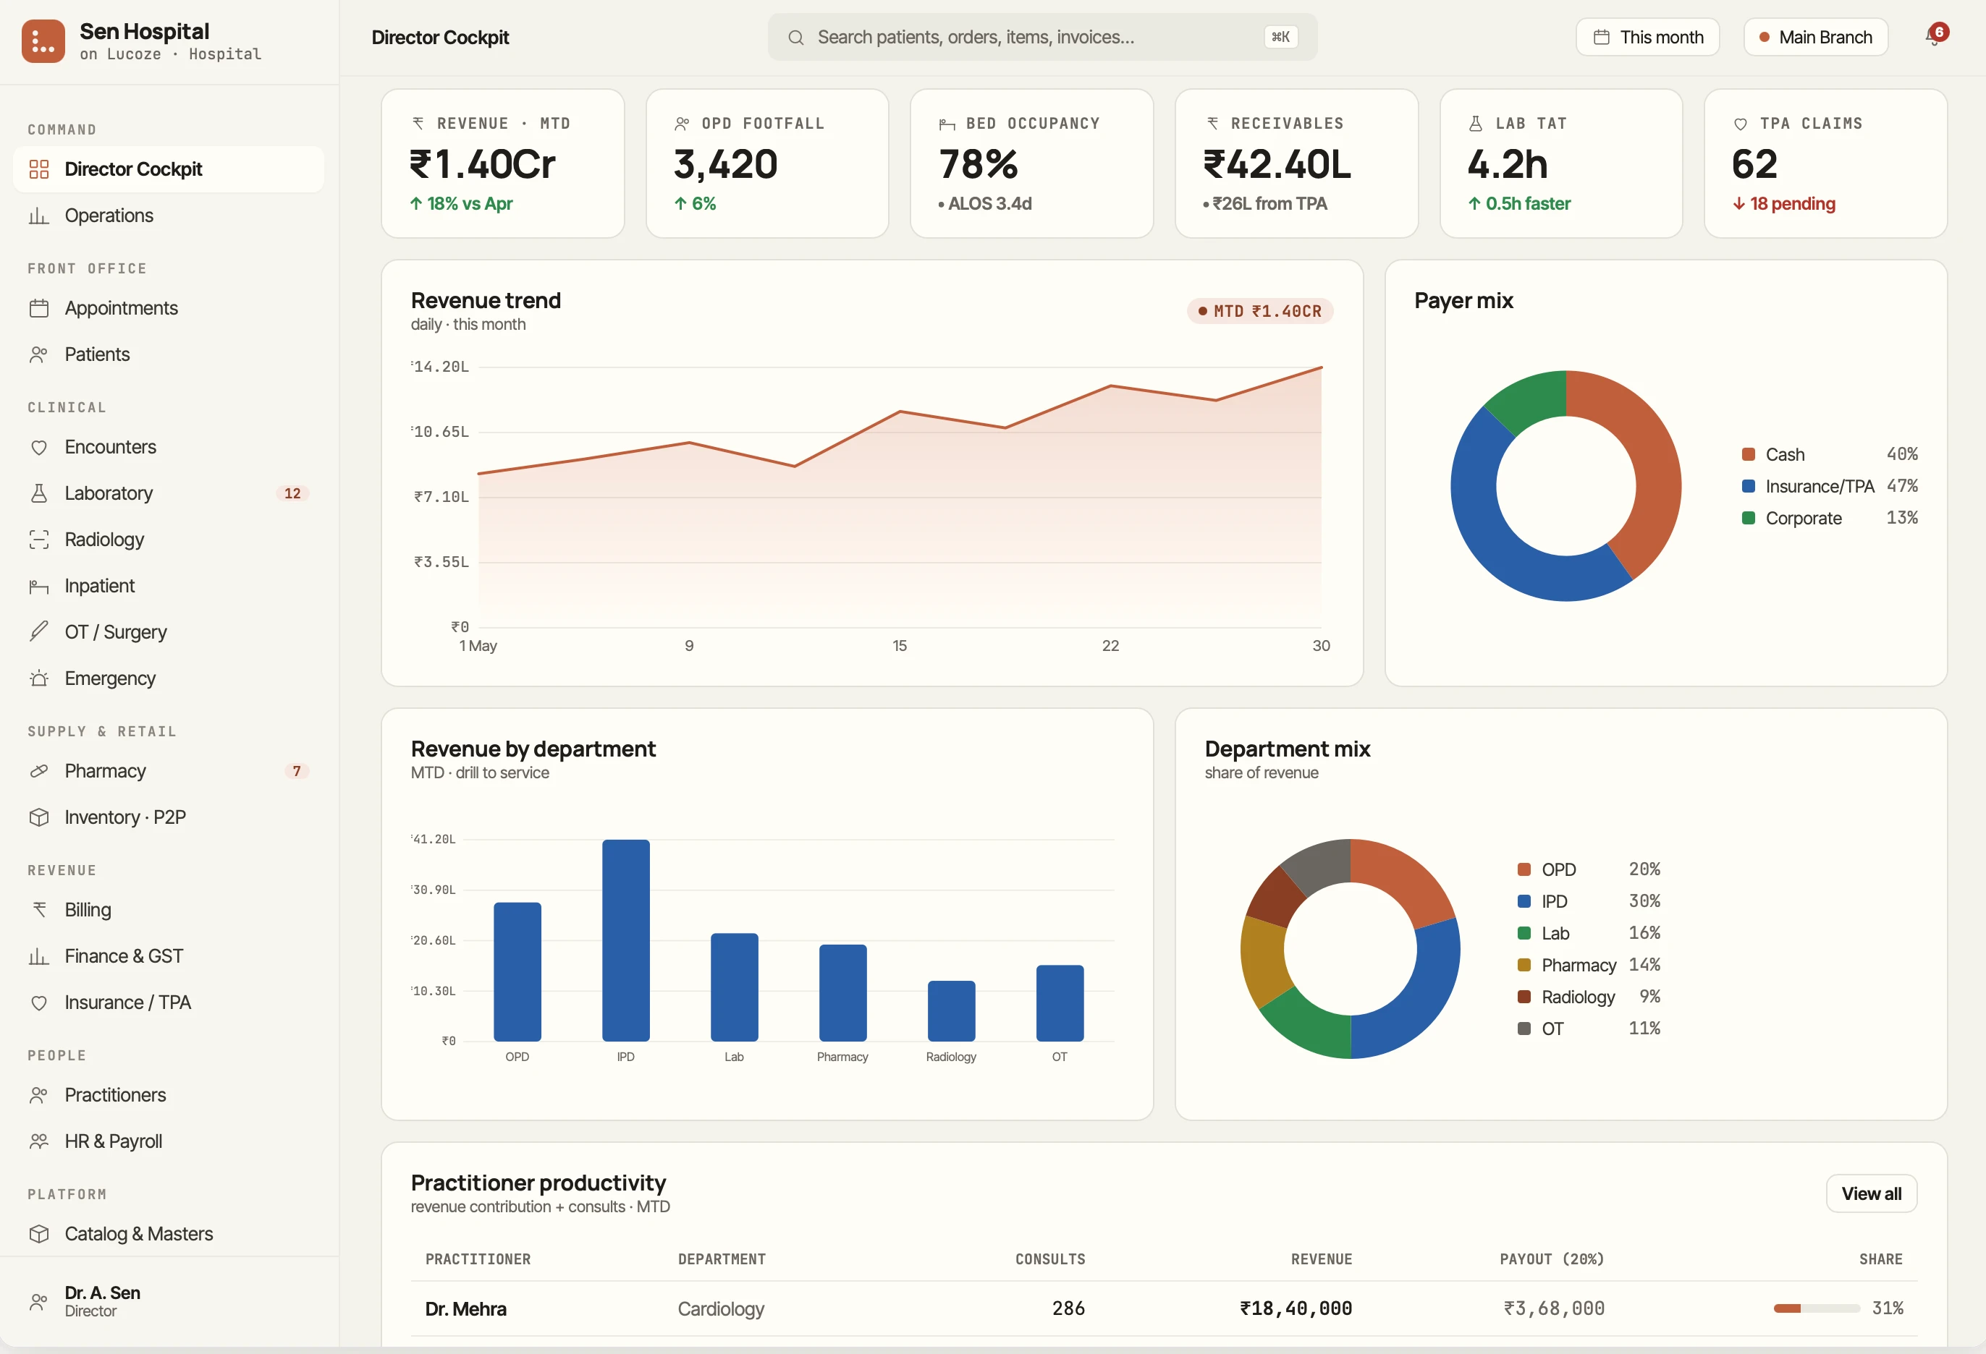
Task: Click the ⌘K shortcut badge
Action: (1280, 37)
